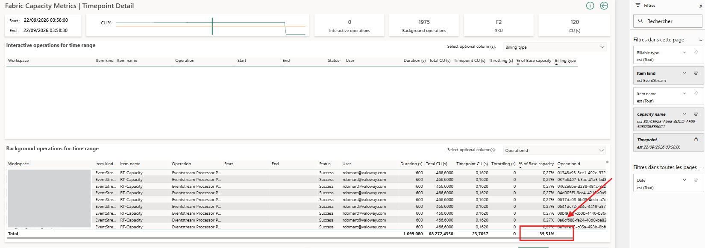The image size is (705, 248).
Task: Click OperationId 01348a93-8ce1-492e-972 cell
Action: 581,173
